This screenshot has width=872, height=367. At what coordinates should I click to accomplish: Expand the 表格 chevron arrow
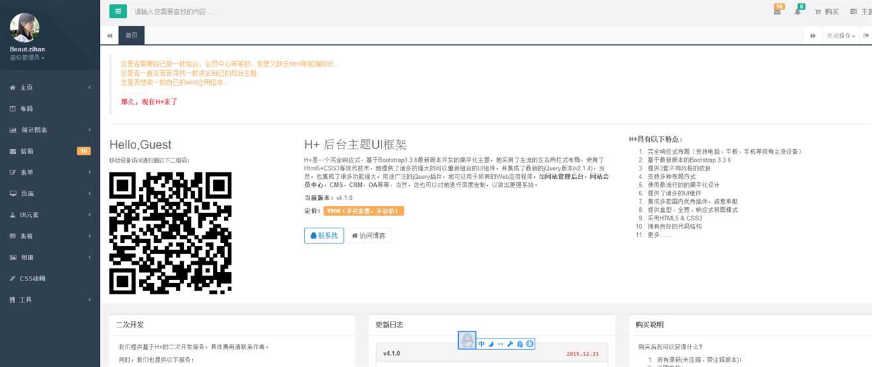point(89,236)
